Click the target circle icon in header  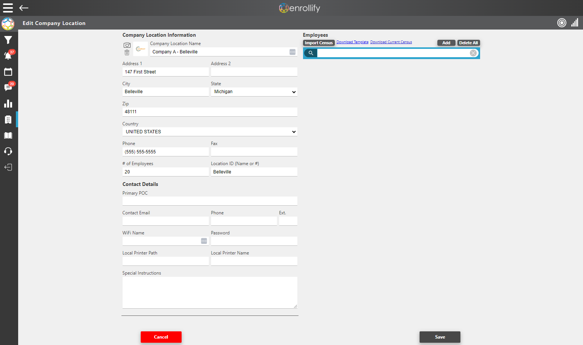coord(562,23)
